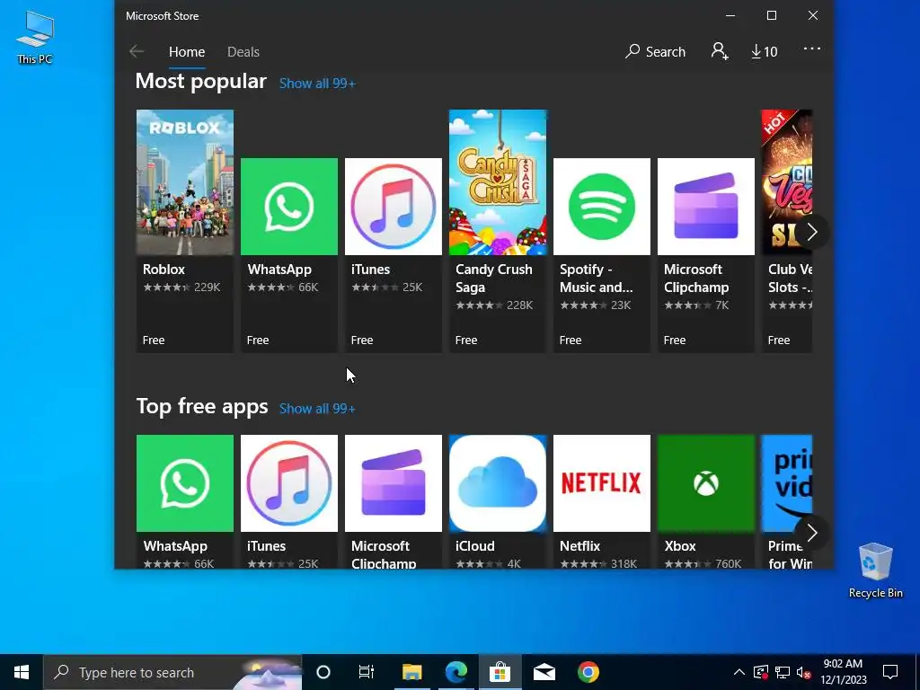Open WhatsApp icon in Most popular row
This screenshot has height=690, width=920.
click(x=289, y=207)
